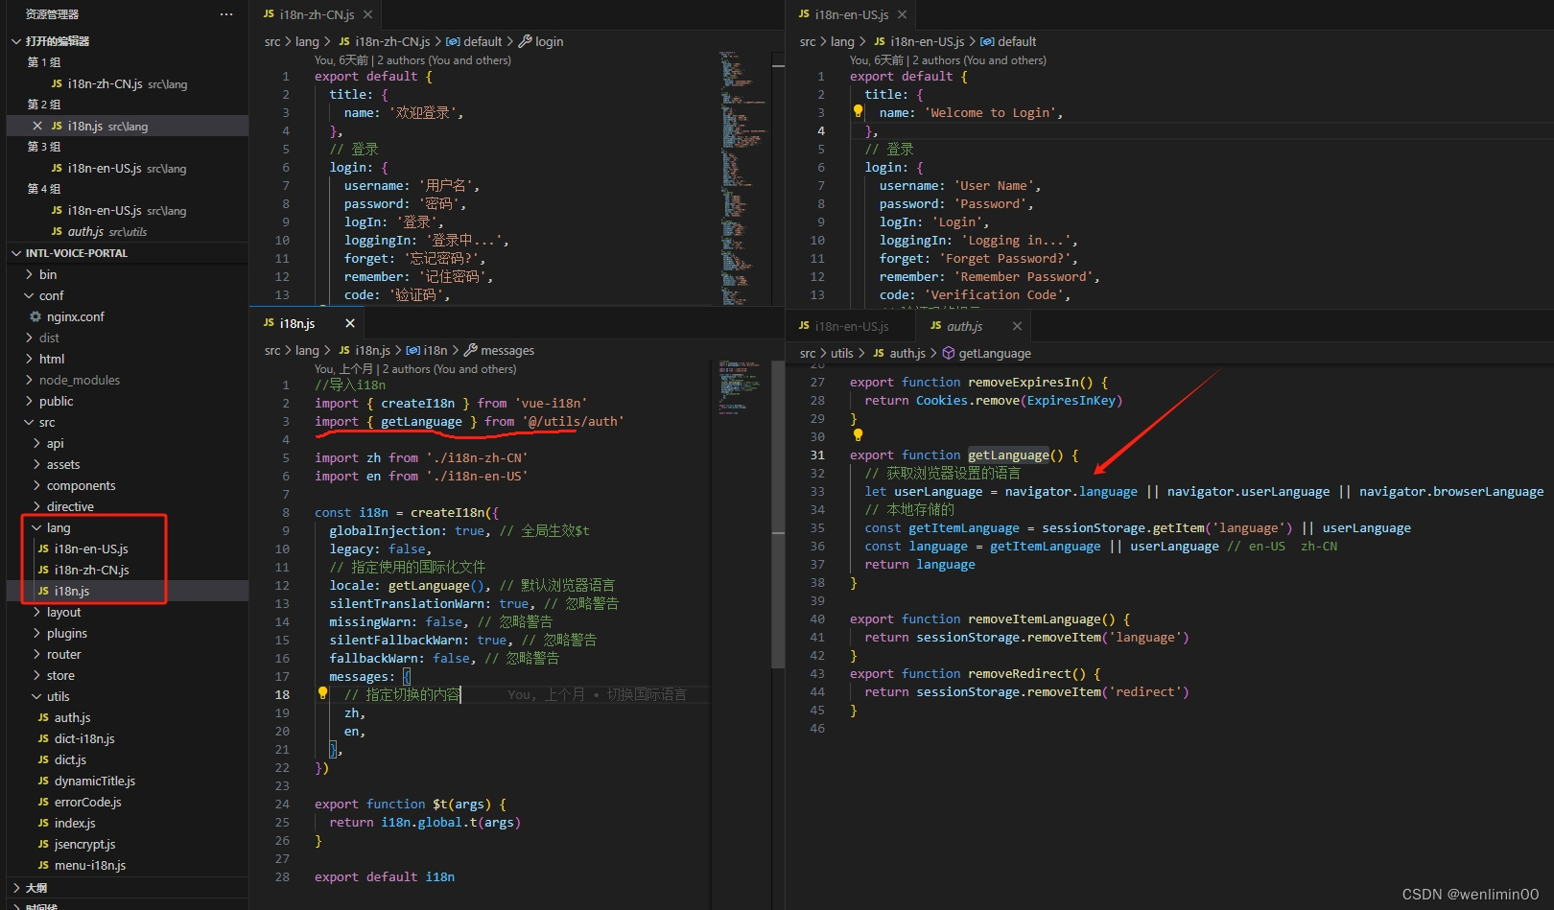Screen dimensions: 1554x910
Task: Click the lightbulb on line 18 of i18n.js
Action: (x=323, y=693)
